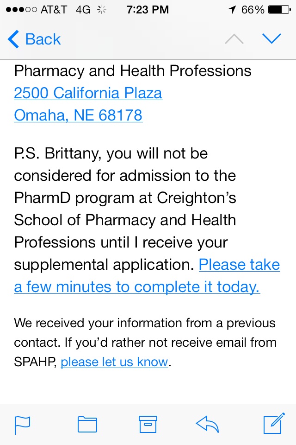
Task: Tap the reply arrow icon
Action: [x=207, y=424]
